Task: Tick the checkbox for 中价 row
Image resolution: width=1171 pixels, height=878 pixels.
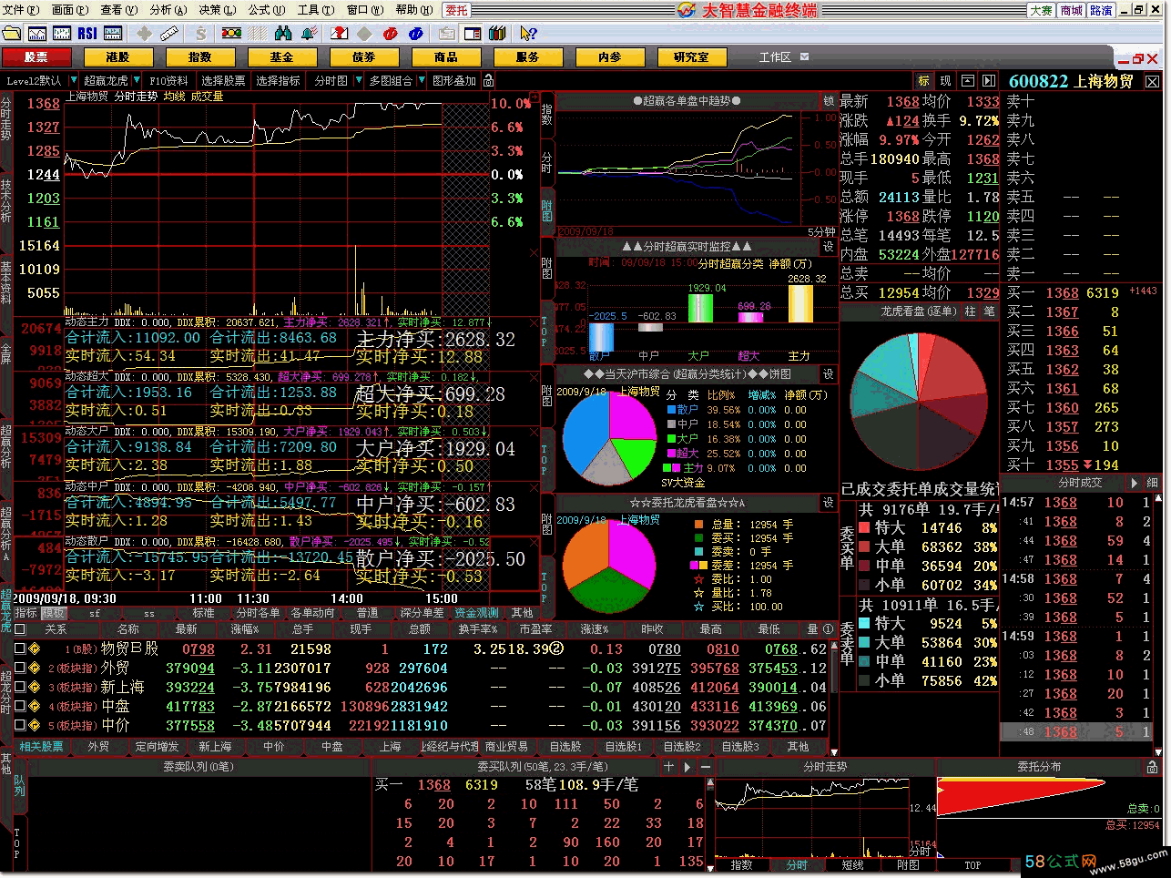Action: tap(19, 726)
